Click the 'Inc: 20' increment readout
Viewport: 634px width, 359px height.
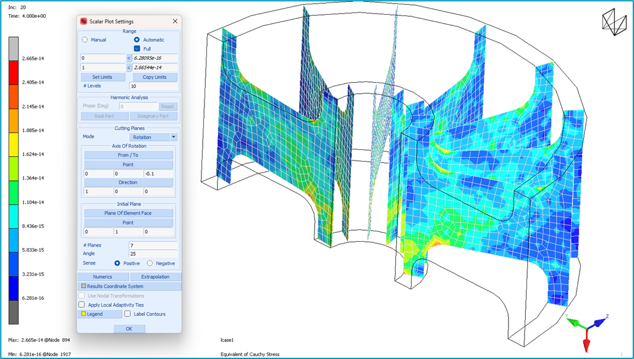(x=16, y=7)
